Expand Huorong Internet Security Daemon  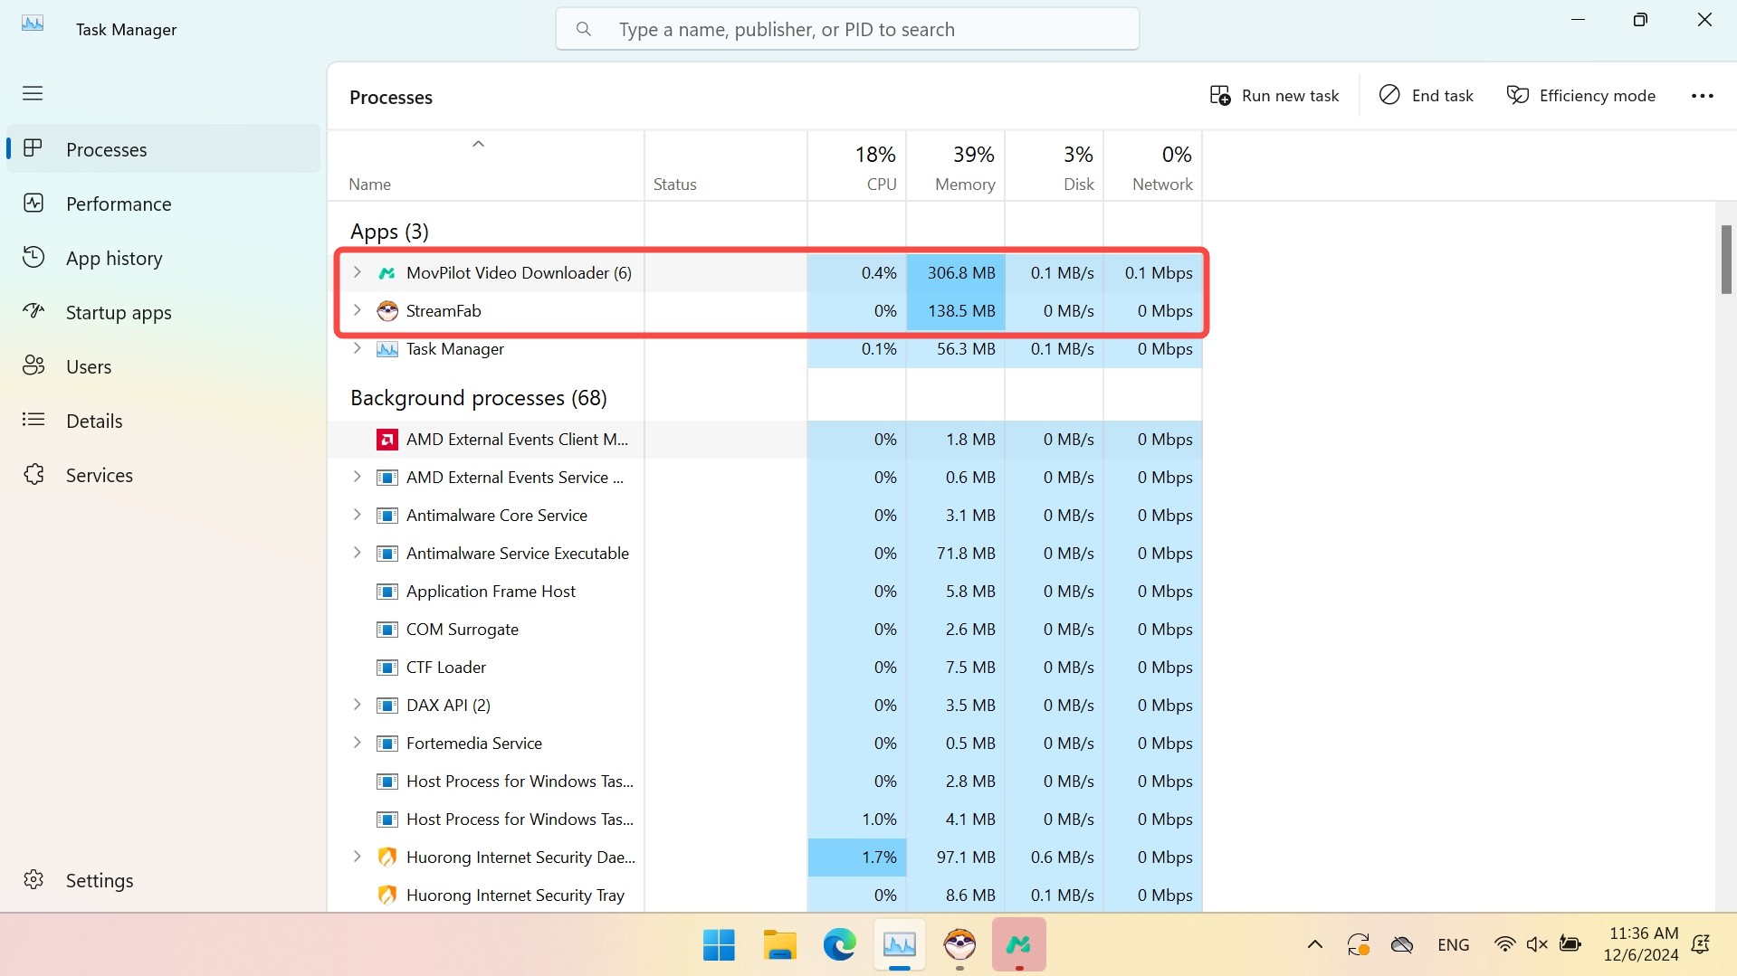tap(357, 857)
